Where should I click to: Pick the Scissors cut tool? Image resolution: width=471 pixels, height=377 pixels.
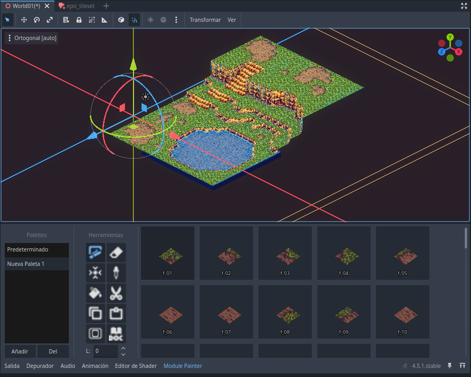pos(116,293)
